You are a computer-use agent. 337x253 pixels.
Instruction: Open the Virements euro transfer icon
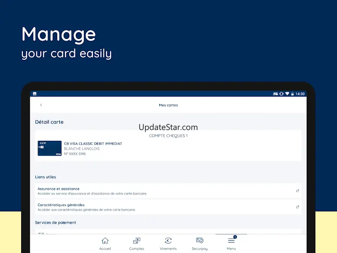(x=168, y=240)
